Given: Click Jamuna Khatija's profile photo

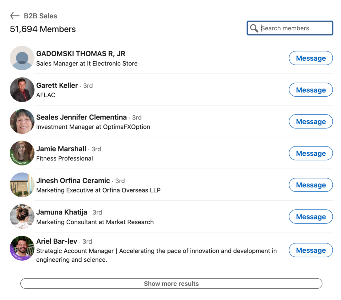Looking at the screenshot, I should [x=22, y=216].
